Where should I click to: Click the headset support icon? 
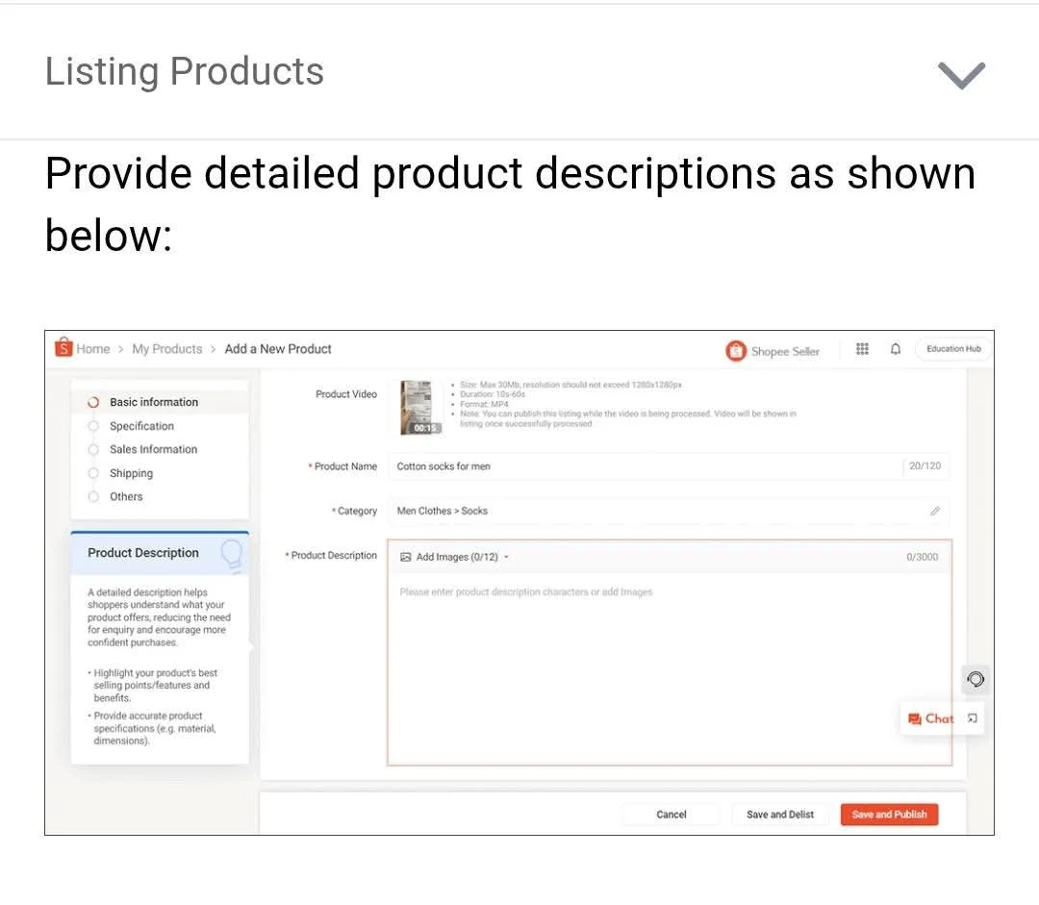click(x=975, y=680)
